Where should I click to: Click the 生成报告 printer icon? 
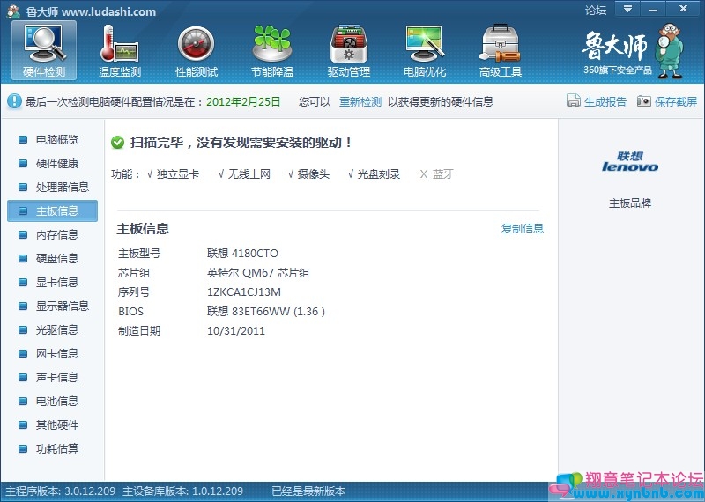click(x=574, y=100)
